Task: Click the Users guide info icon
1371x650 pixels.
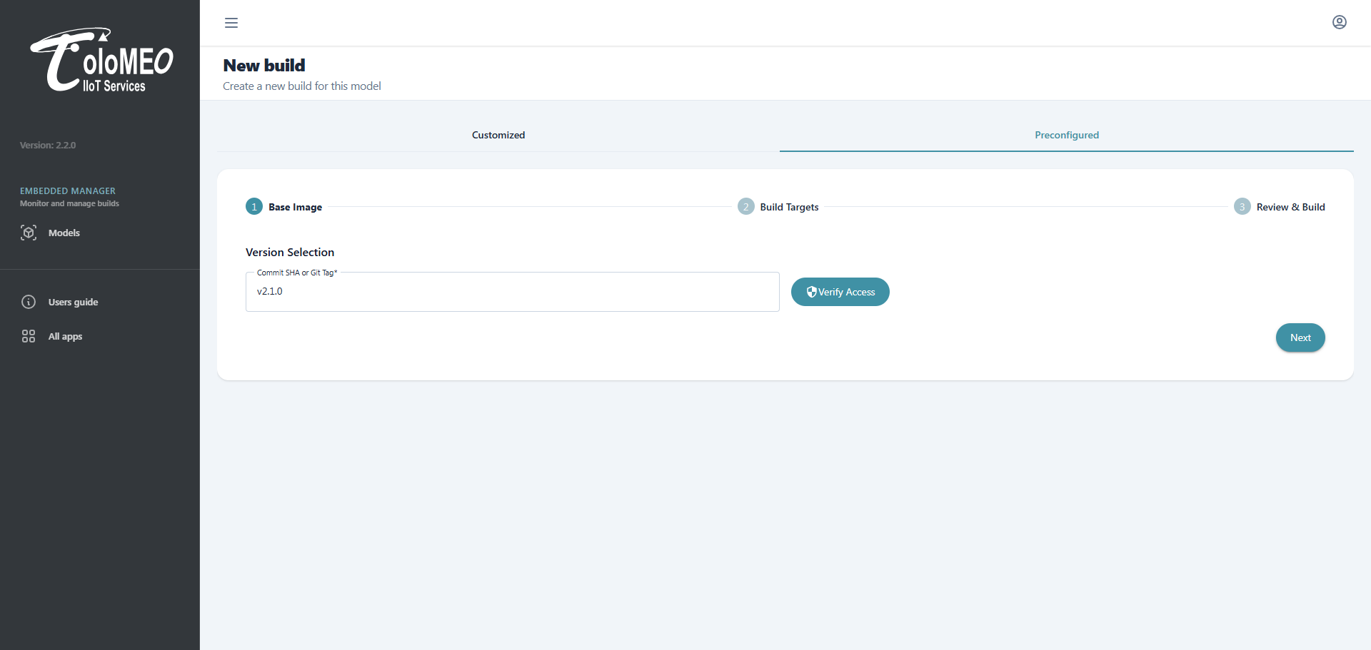Action: [x=29, y=302]
